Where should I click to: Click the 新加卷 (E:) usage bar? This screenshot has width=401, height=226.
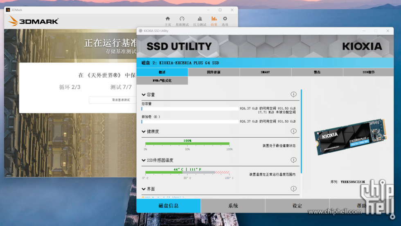tap(190, 121)
